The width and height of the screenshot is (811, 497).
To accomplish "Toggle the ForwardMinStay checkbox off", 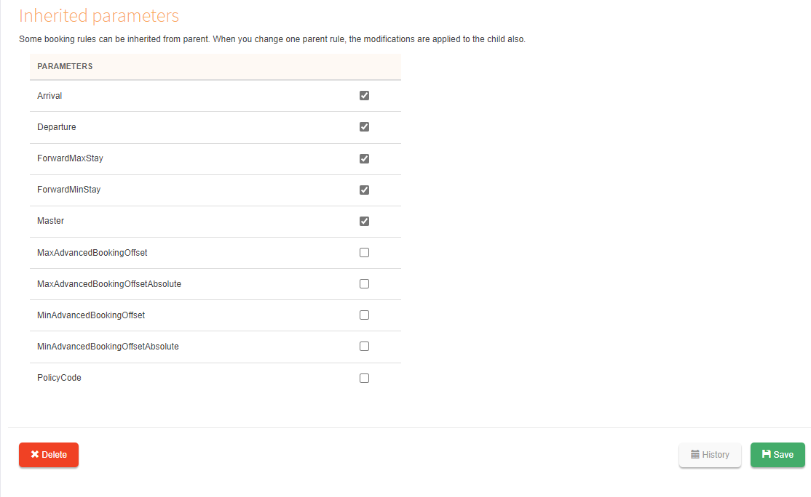I will tap(364, 190).
